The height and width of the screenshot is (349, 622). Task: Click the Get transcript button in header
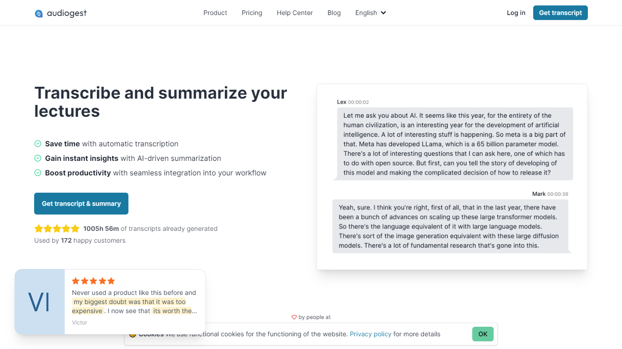561,13
